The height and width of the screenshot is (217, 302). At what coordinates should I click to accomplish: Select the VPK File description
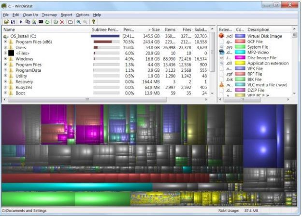[255, 68]
